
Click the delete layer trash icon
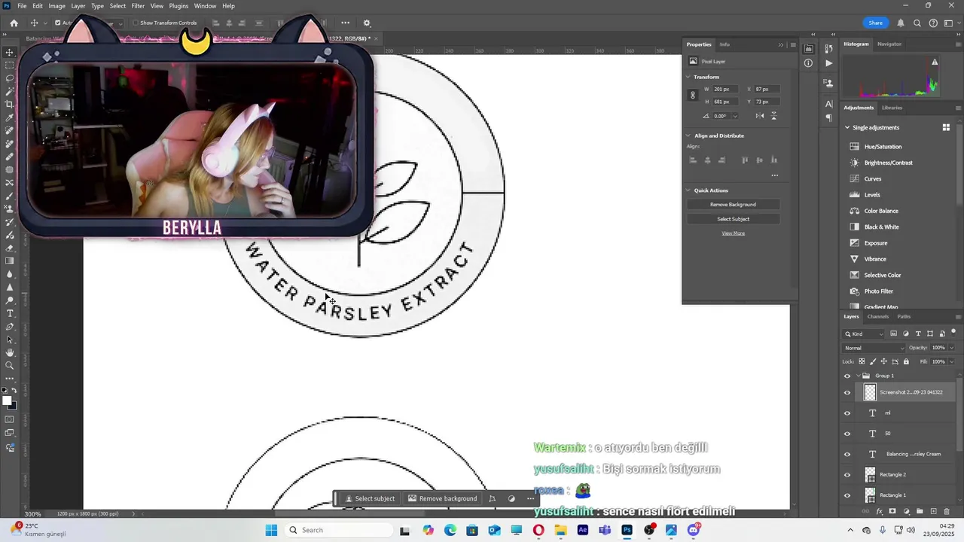click(947, 512)
